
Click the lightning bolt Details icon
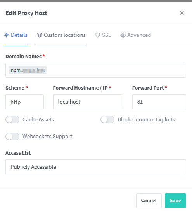[x=7, y=35]
